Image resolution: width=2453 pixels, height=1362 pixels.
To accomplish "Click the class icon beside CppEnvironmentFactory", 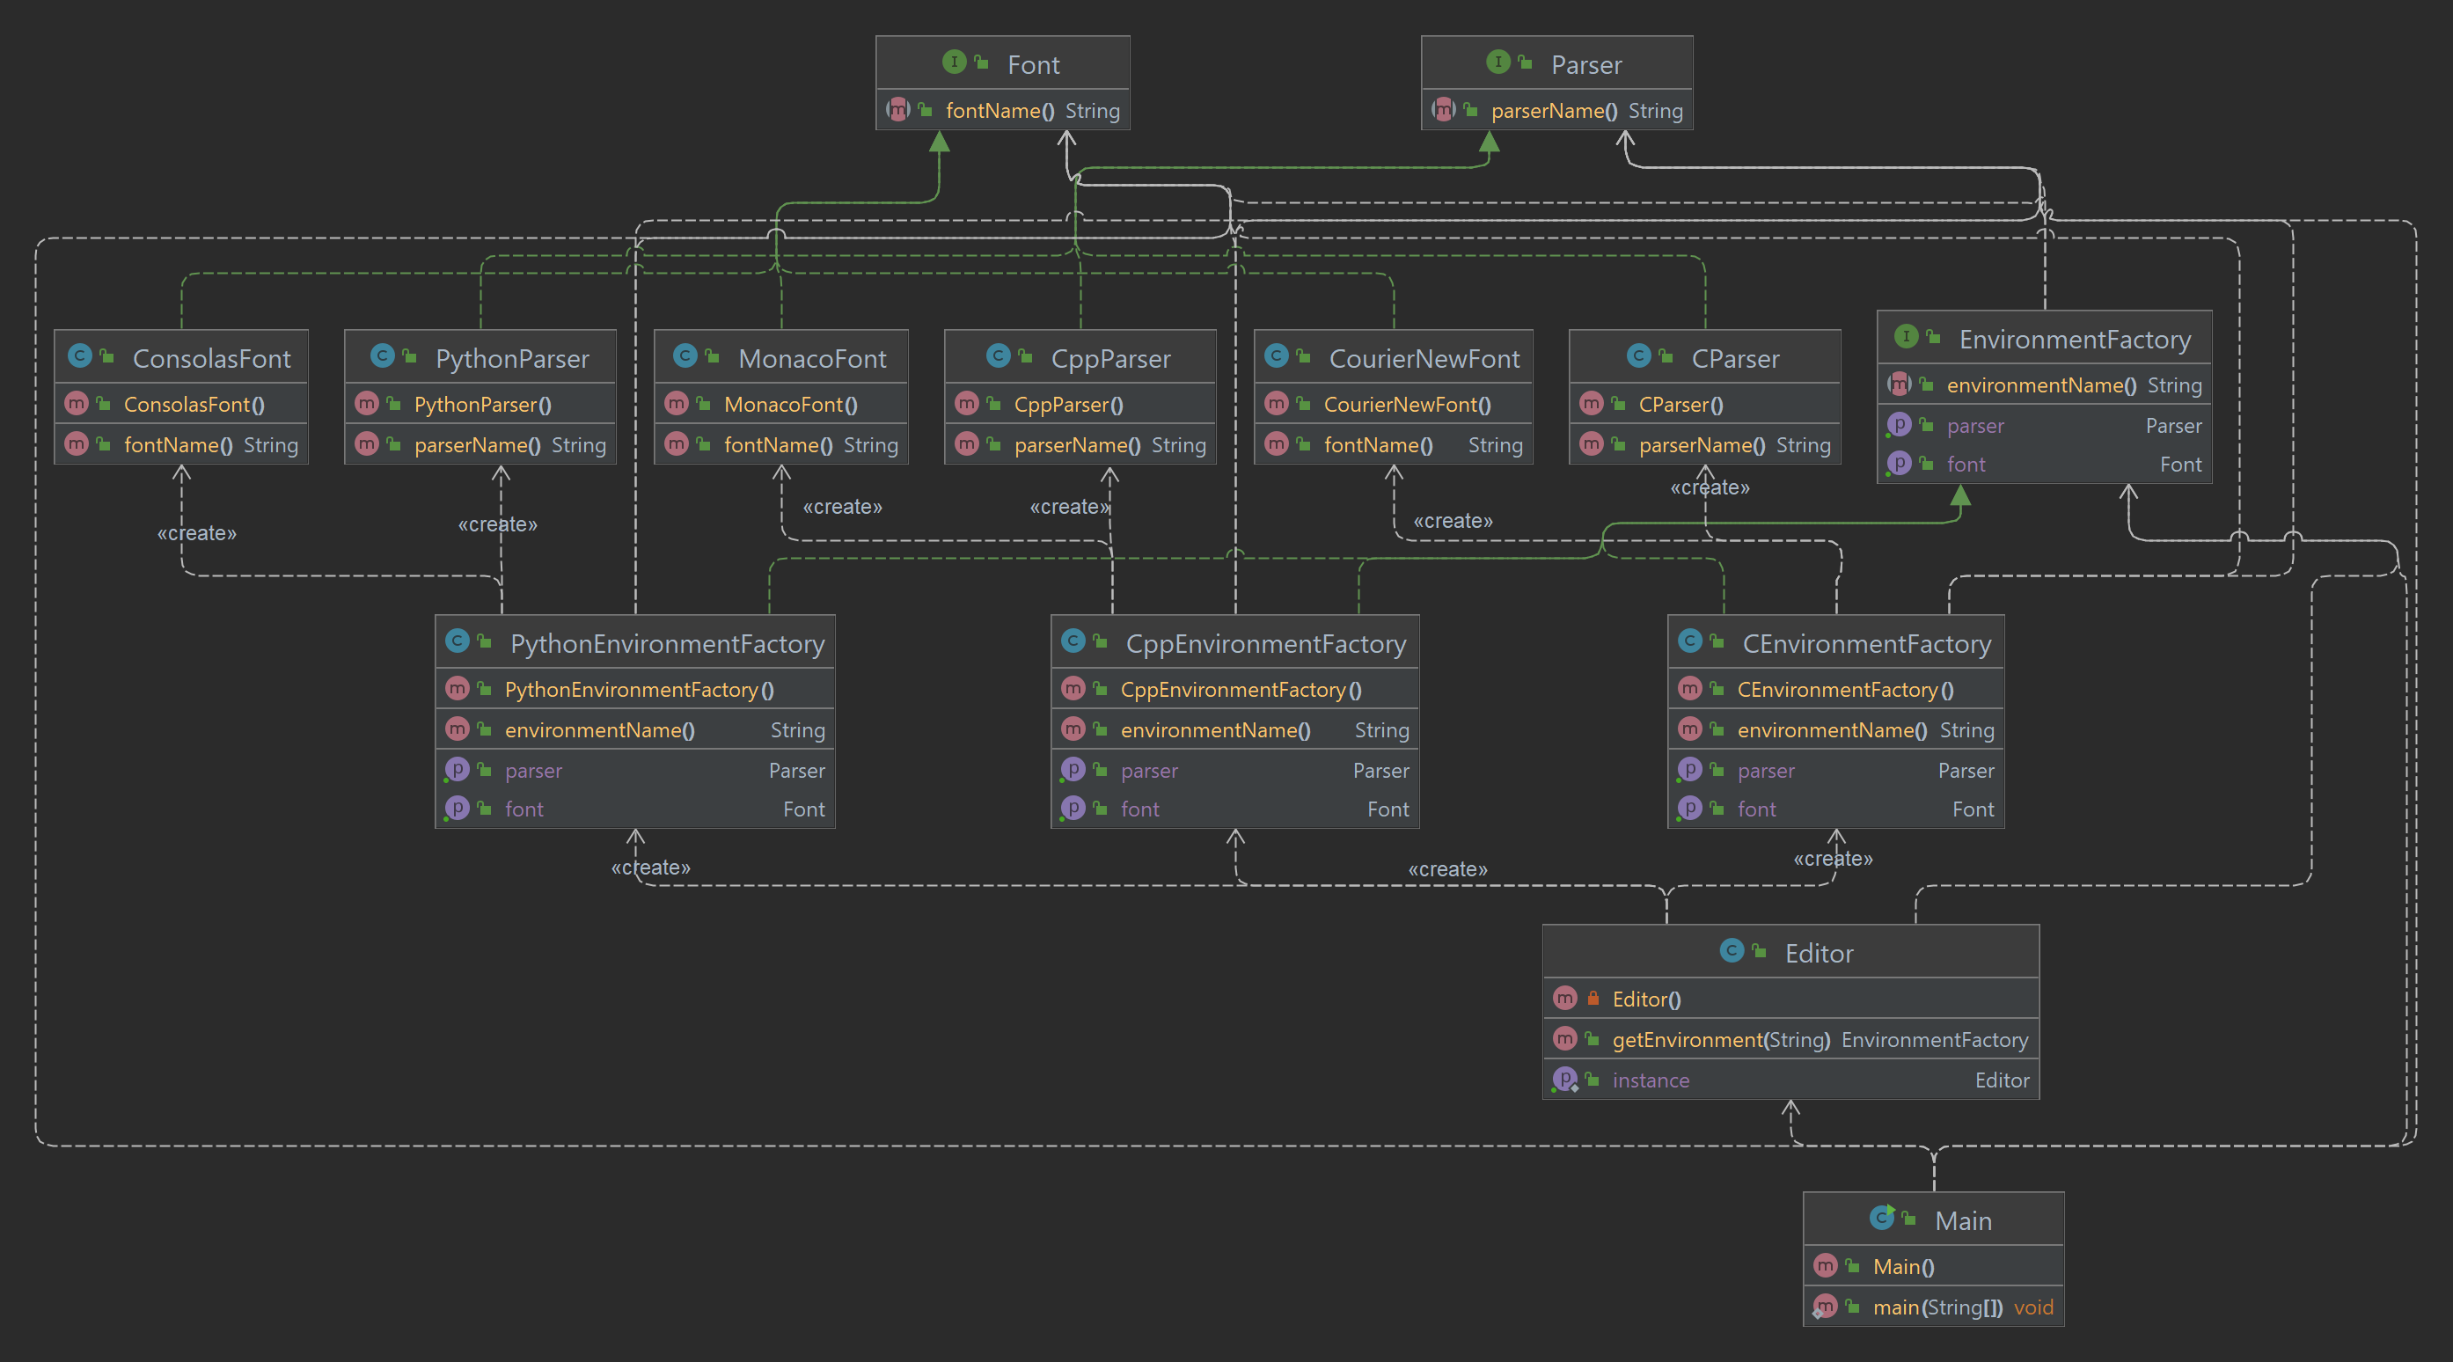I will pyautogui.click(x=1073, y=641).
